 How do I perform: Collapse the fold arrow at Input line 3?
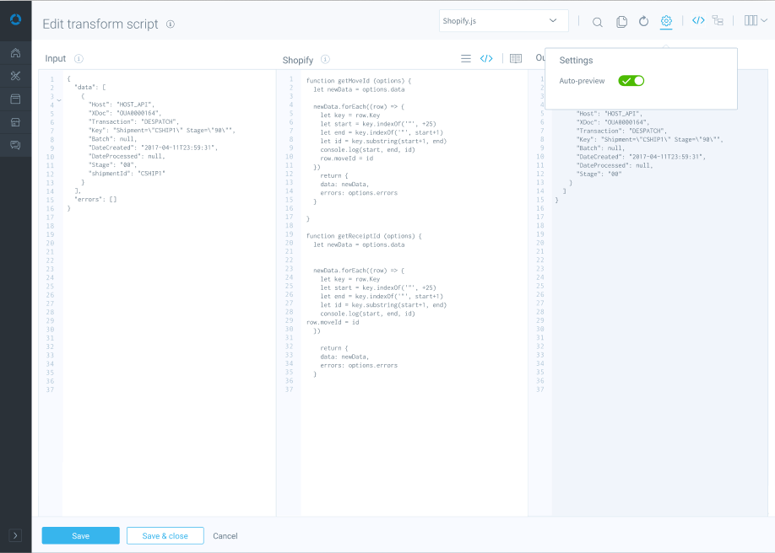pos(58,99)
